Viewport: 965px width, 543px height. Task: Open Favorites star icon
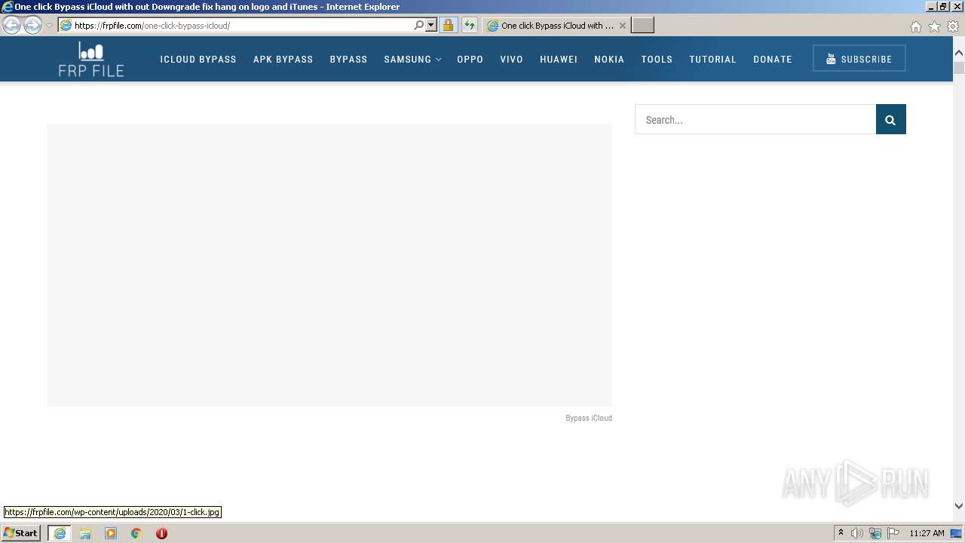[934, 26]
